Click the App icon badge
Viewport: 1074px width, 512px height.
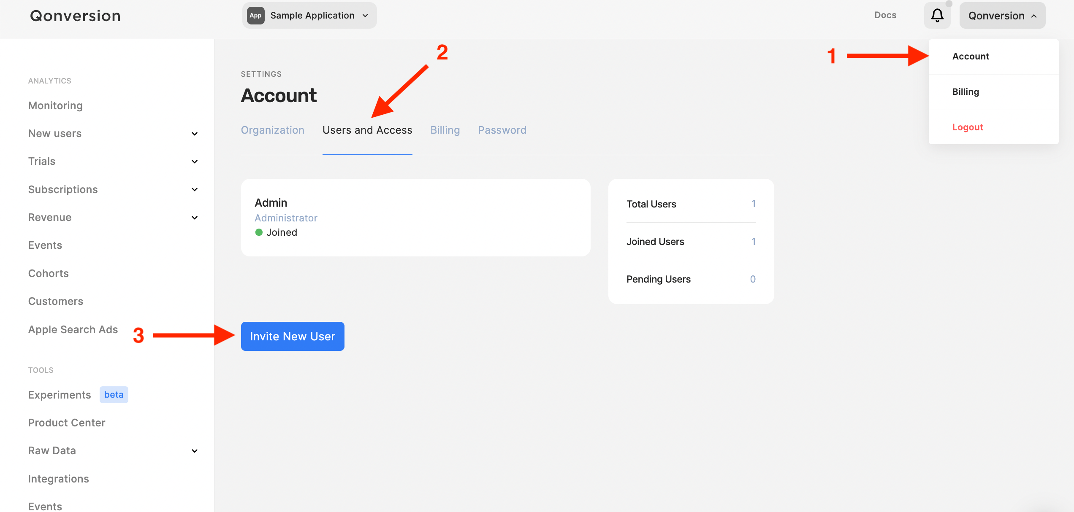pyautogui.click(x=255, y=16)
